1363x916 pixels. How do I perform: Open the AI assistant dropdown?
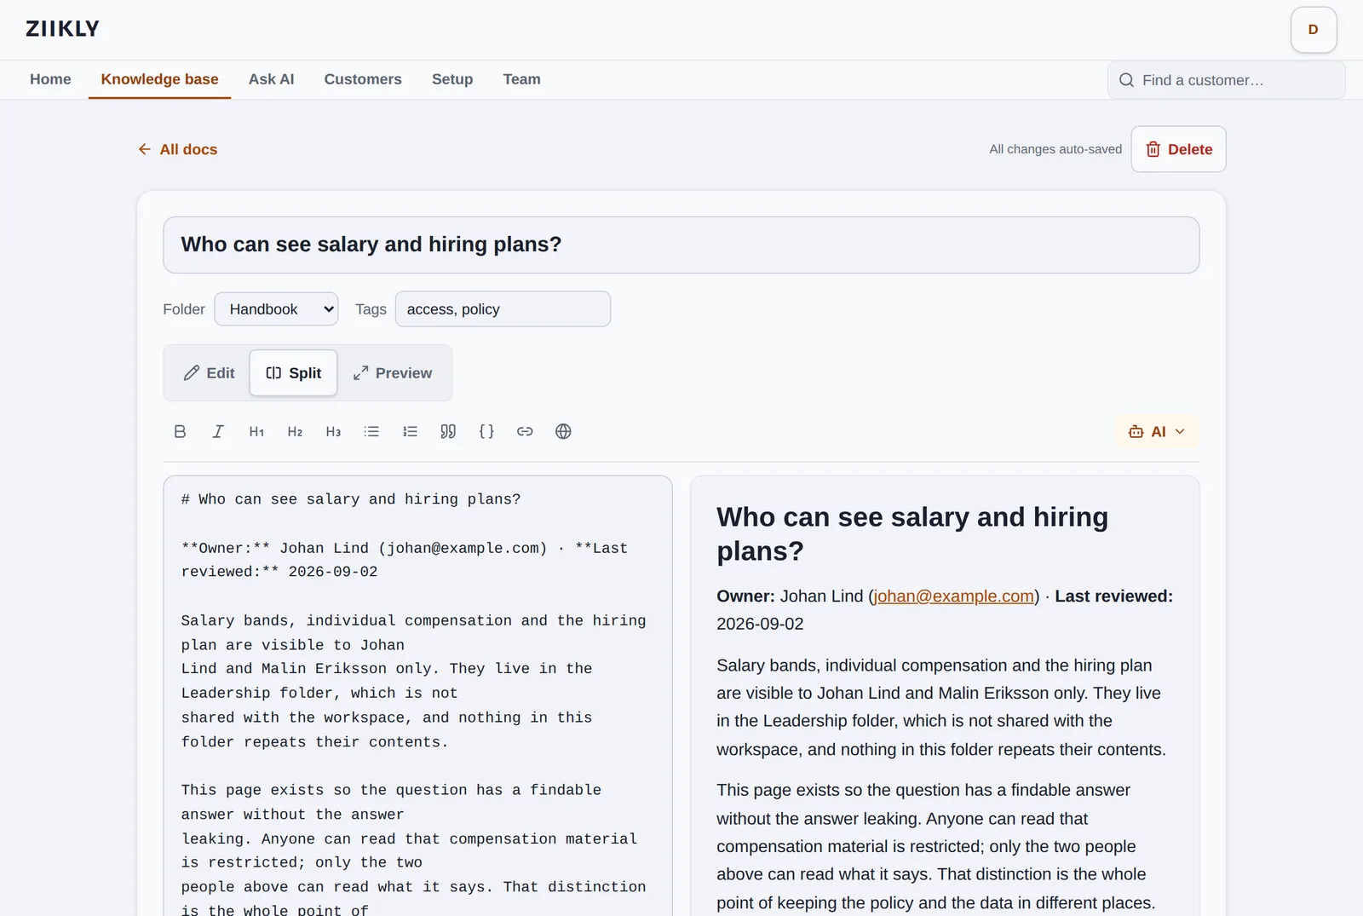(x=1157, y=431)
